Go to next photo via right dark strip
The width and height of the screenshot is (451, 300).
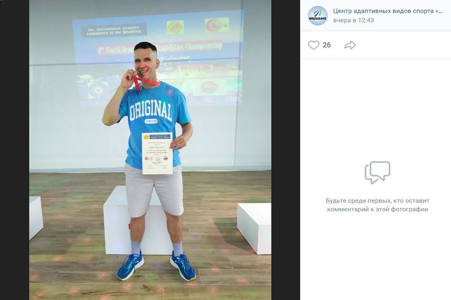tap(286, 150)
